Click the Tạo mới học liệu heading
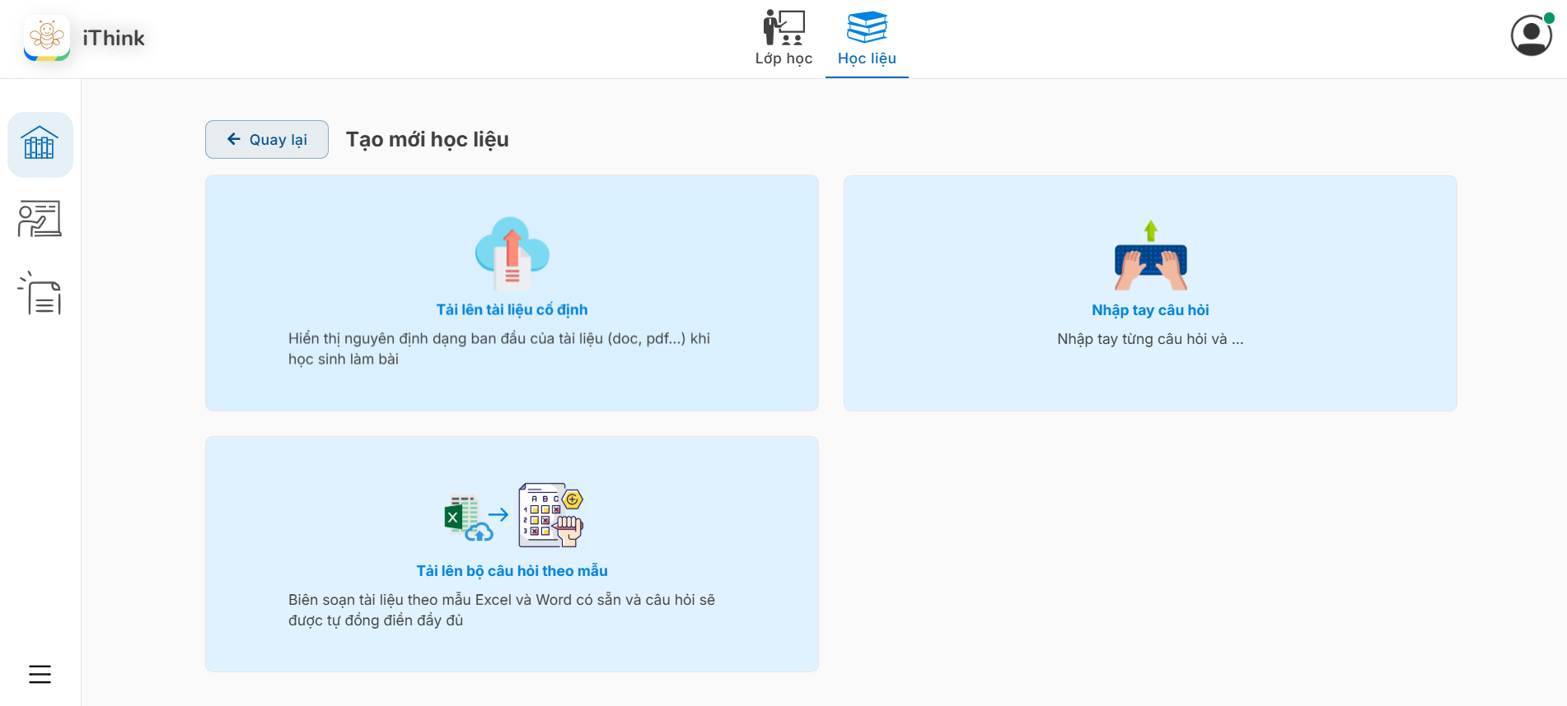 427,140
